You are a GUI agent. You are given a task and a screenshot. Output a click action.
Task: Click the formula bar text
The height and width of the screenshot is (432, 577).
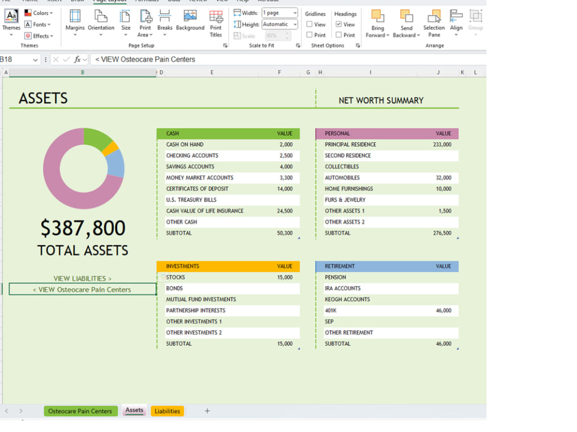tap(145, 59)
